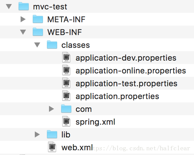Click the spring.xml file icon

pos(66,121)
